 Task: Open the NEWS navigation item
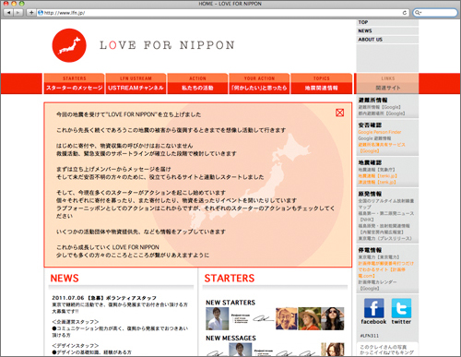(387, 31)
